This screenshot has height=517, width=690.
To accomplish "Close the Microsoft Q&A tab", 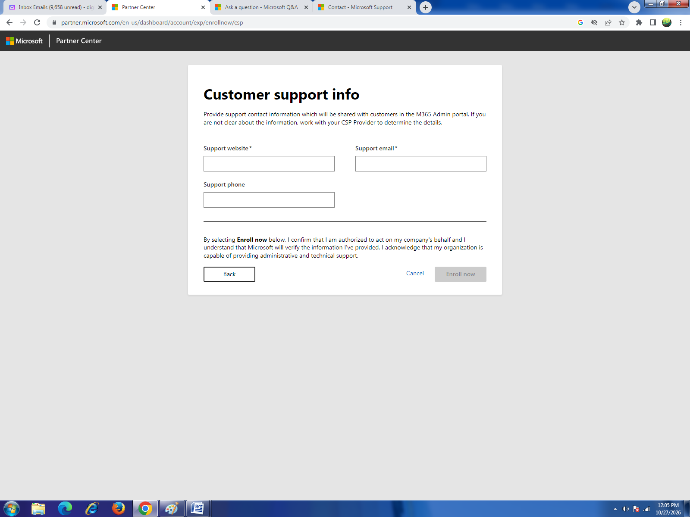I will coord(306,7).
